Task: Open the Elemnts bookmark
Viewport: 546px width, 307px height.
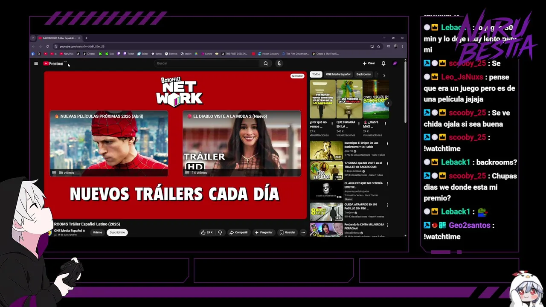Action: (x=171, y=54)
